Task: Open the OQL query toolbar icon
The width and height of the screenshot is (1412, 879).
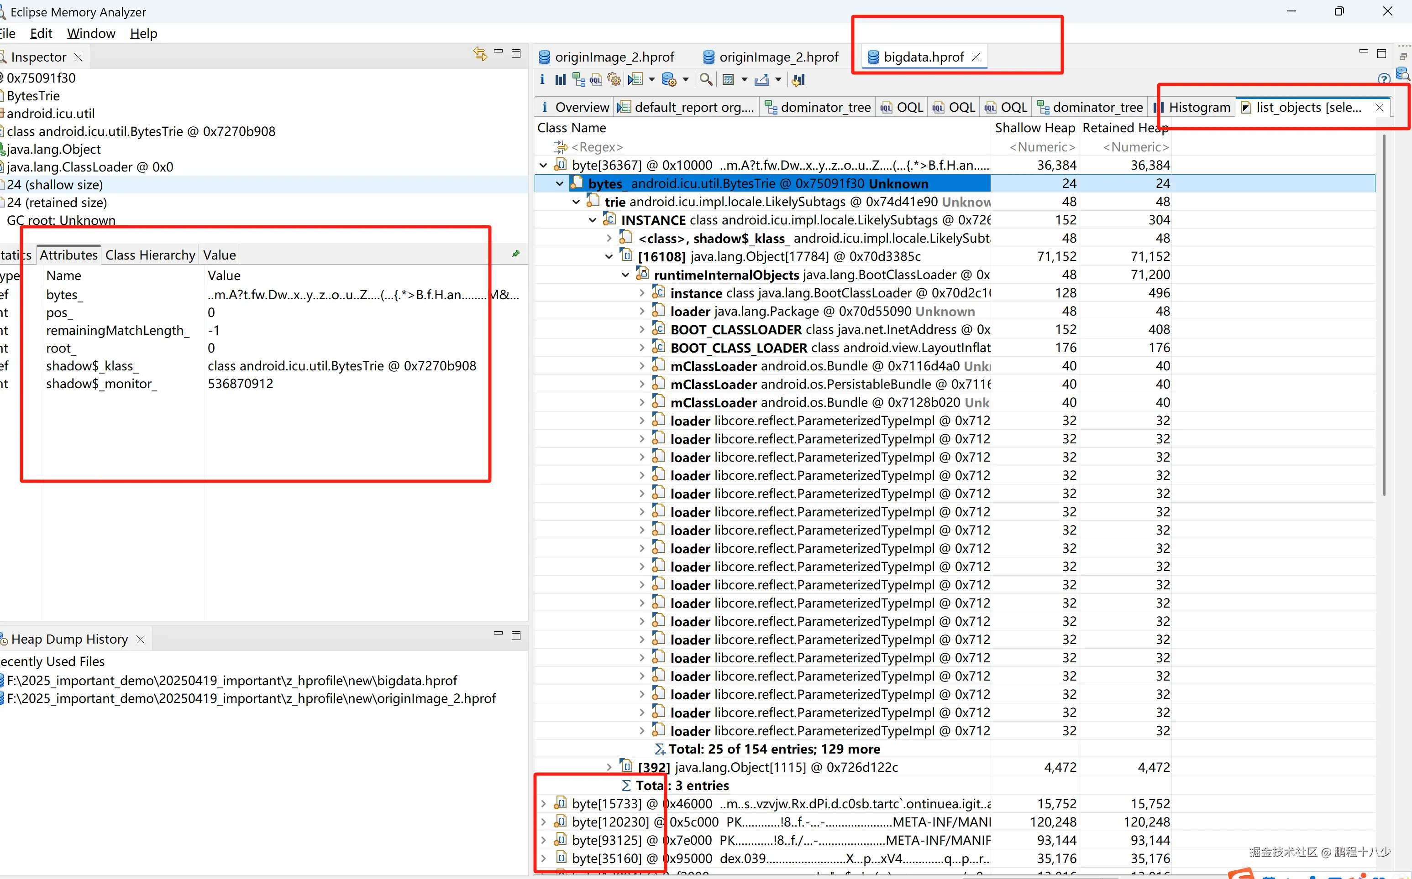Action: pyautogui.click(x=596, y=80)
